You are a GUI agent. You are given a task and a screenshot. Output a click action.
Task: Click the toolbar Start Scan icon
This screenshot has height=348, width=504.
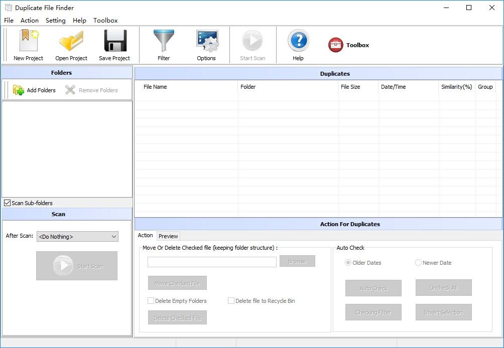click(253, 41)
